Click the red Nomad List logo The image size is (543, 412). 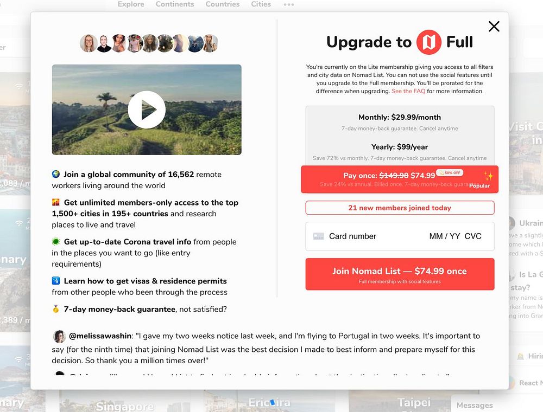[429, 42]
